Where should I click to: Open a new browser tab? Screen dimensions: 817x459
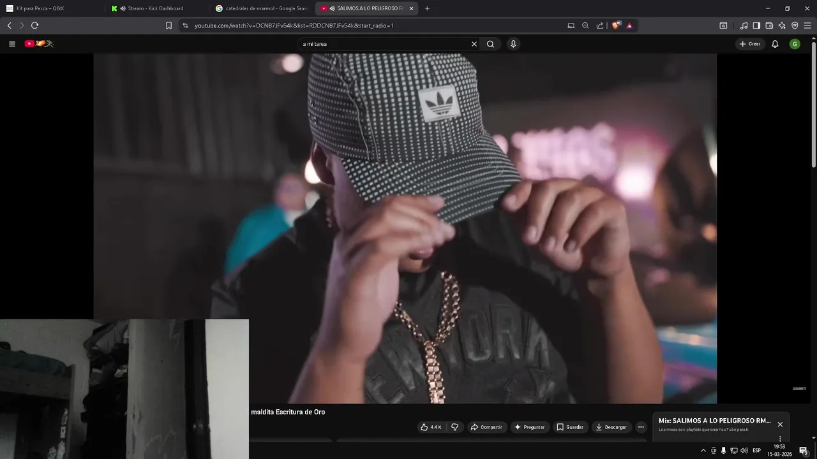427,8
